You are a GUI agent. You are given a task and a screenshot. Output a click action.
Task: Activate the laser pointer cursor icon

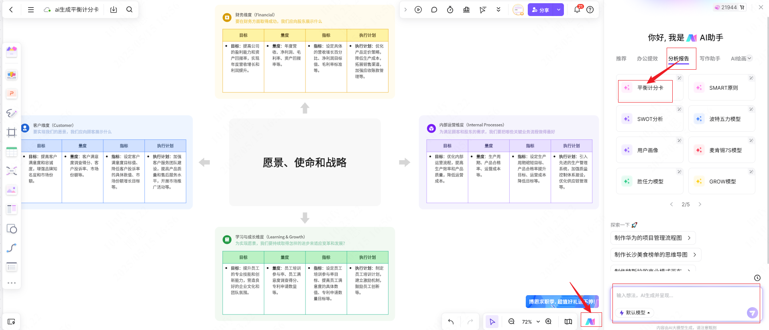coord(482,10)
